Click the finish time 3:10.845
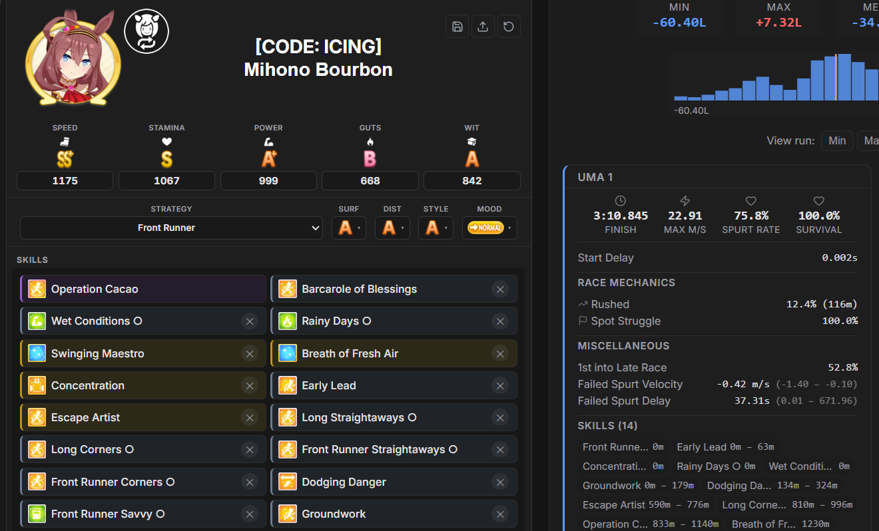Viewport: 879px width, 531px height. coord(621,216)
